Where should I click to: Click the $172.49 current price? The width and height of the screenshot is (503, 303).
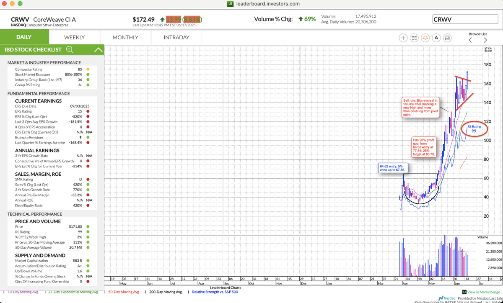pos(143,19)
